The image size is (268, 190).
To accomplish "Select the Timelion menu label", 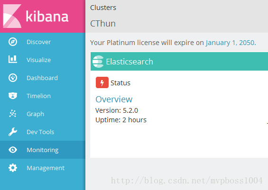I will [x=38, y=96].
